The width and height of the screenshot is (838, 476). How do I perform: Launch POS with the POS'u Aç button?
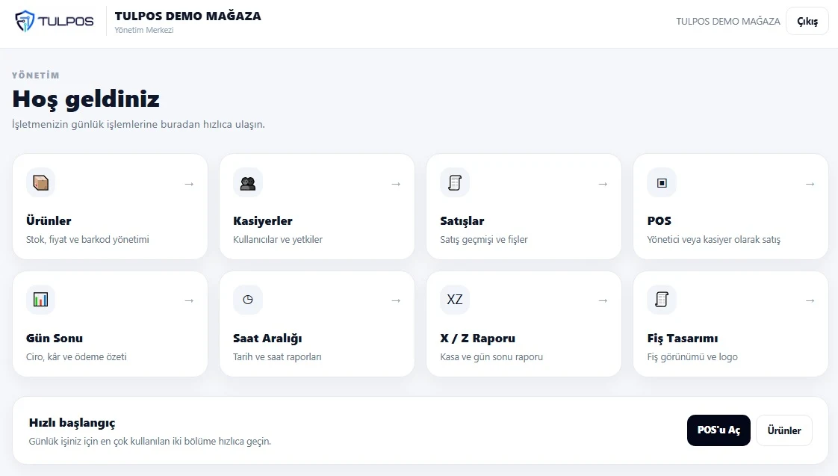click(718, 430)
